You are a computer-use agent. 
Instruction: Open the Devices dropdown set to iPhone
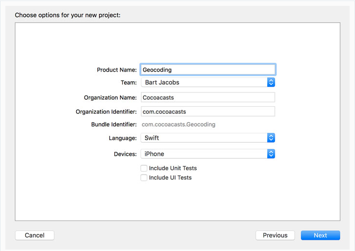204,154
